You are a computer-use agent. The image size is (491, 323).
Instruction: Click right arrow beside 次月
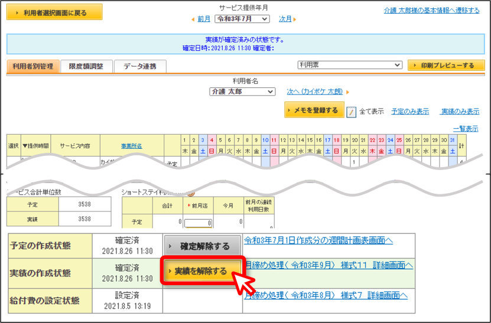click(295, 19)
